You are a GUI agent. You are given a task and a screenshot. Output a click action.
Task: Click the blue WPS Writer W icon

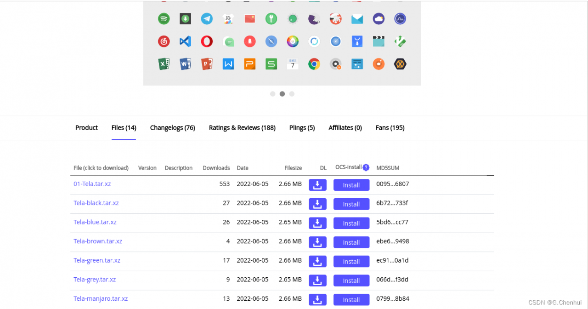(228, 64)
